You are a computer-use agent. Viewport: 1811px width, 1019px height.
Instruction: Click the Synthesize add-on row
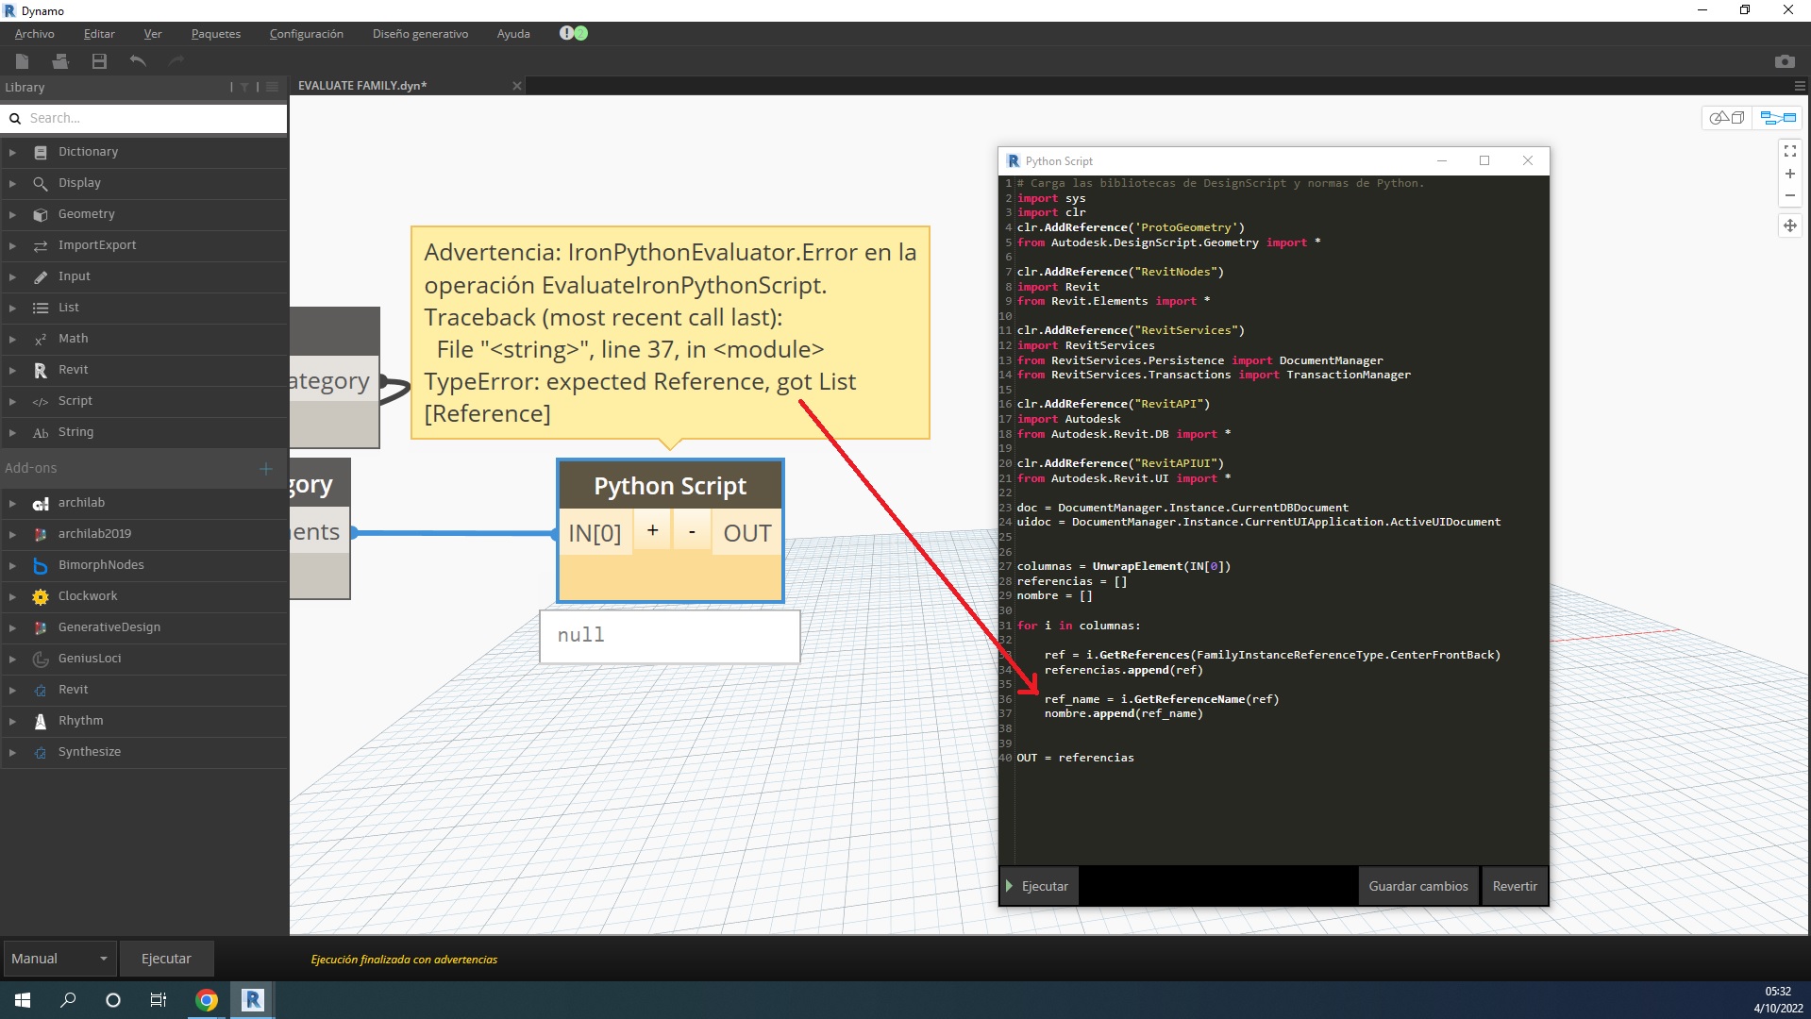click(144, 752)
